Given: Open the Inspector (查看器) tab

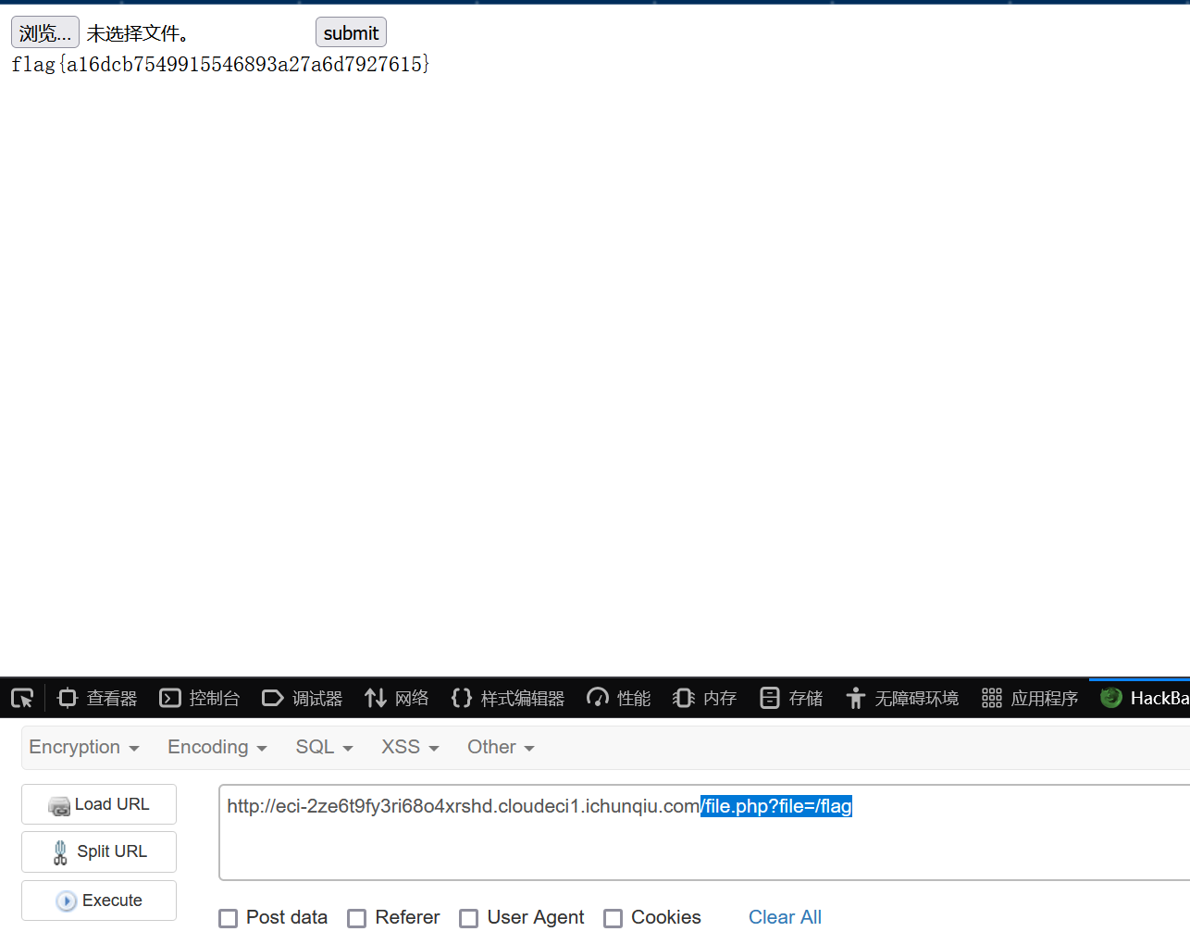Looking at the screenshot, I should 97,698.
